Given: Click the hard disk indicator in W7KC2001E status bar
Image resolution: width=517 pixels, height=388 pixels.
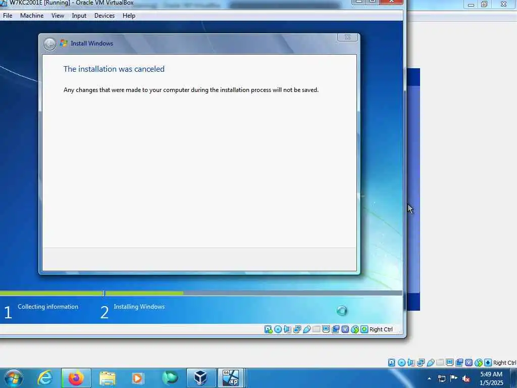Looking at the screenshot, I should point(269,329).
